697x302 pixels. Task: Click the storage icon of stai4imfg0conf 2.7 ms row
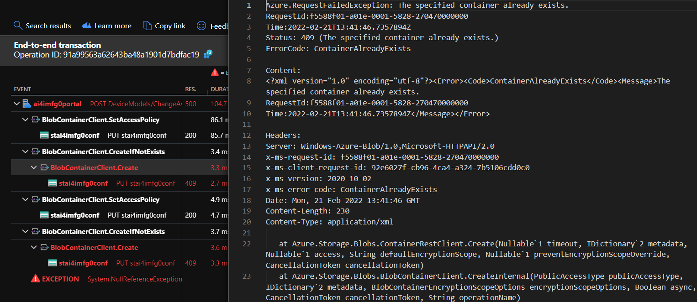coord(53,183)
